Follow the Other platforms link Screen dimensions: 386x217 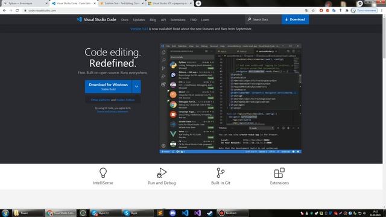tap(101, 100)
